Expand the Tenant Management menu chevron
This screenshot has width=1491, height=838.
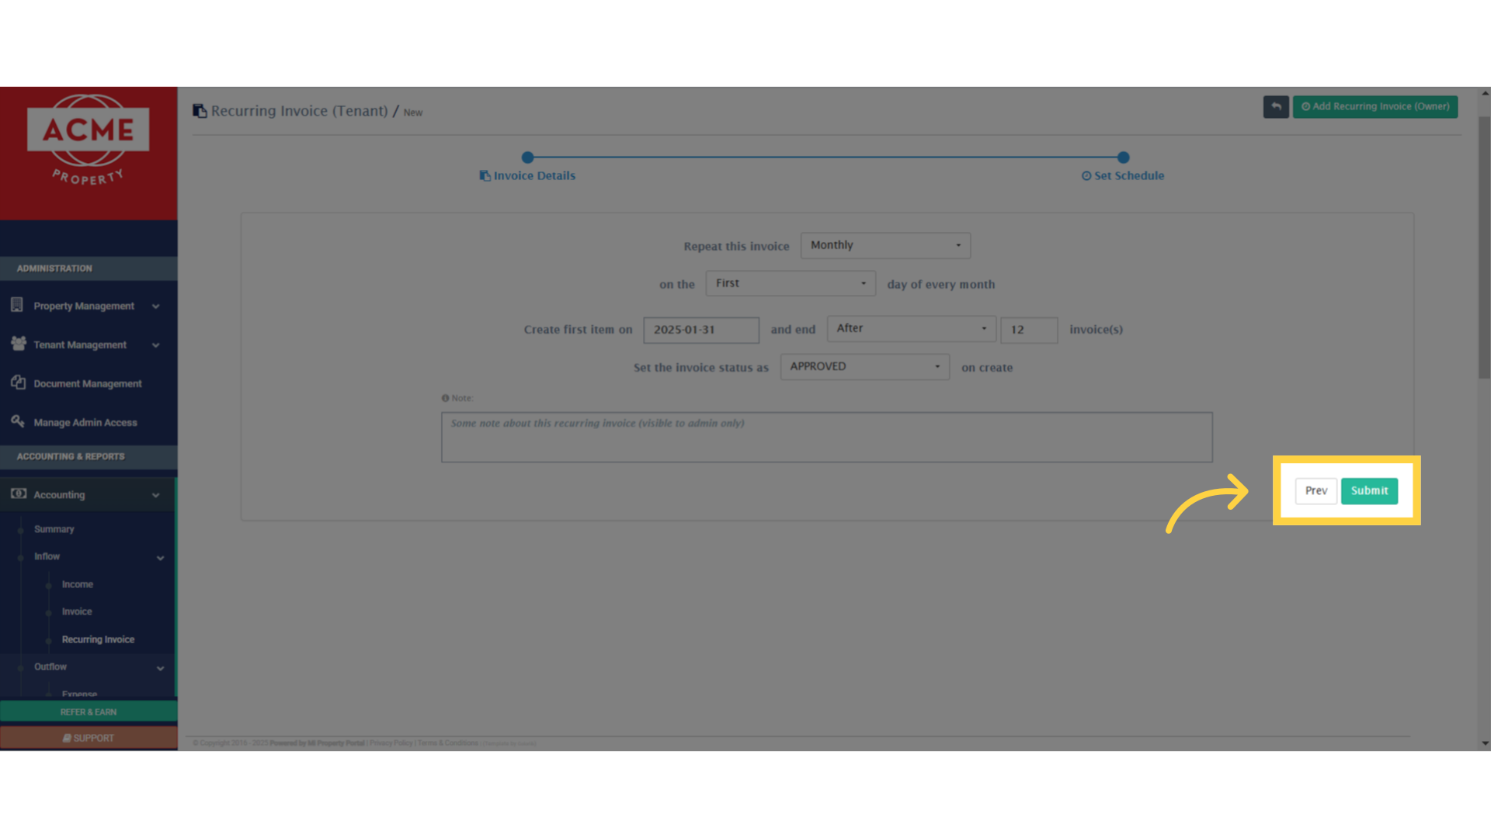pos(156,345)
